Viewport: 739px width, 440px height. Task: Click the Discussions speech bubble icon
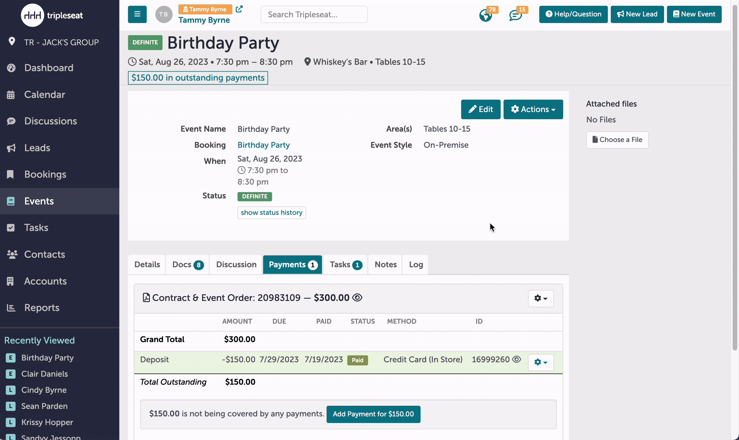click(x=11, y=121)
